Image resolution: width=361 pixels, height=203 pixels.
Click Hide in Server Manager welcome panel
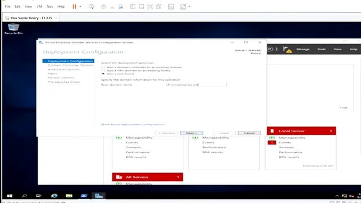[344, 108]
